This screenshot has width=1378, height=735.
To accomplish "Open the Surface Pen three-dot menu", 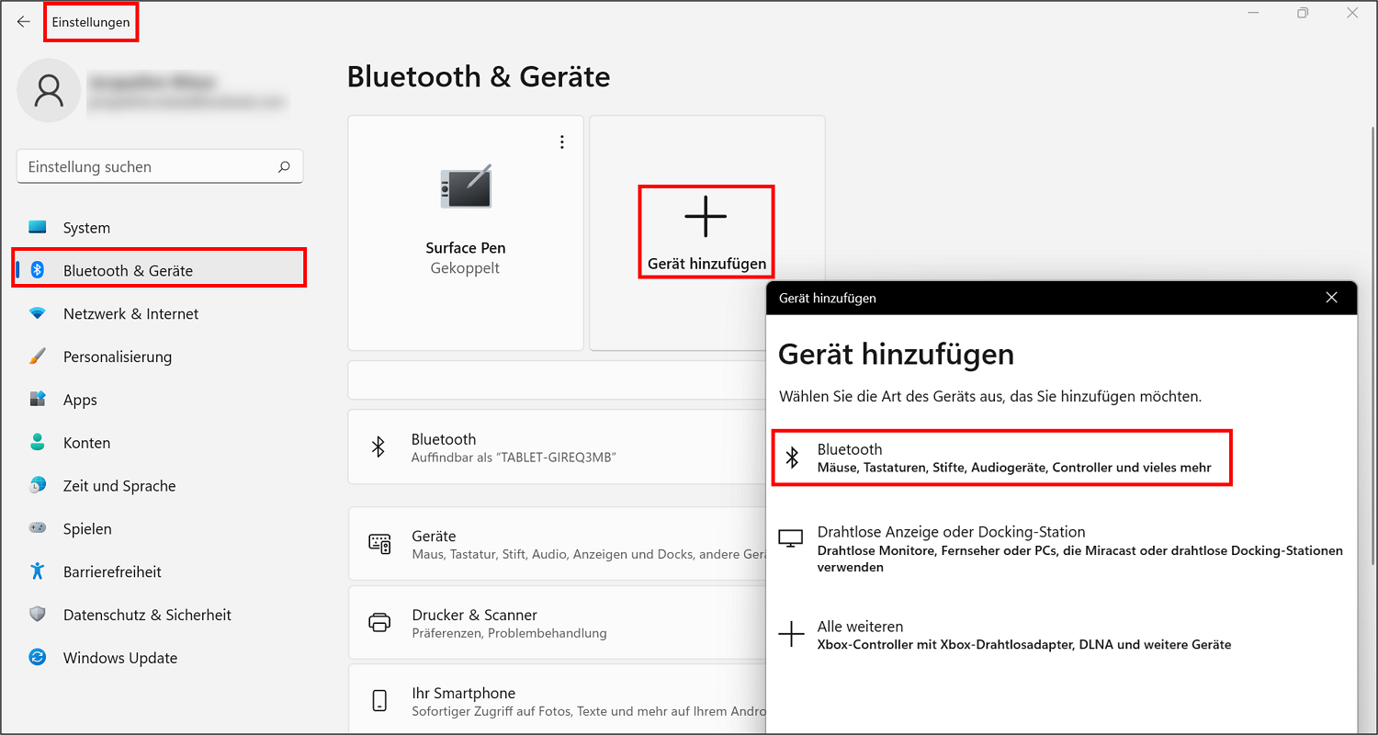I will tap(562, 142).
